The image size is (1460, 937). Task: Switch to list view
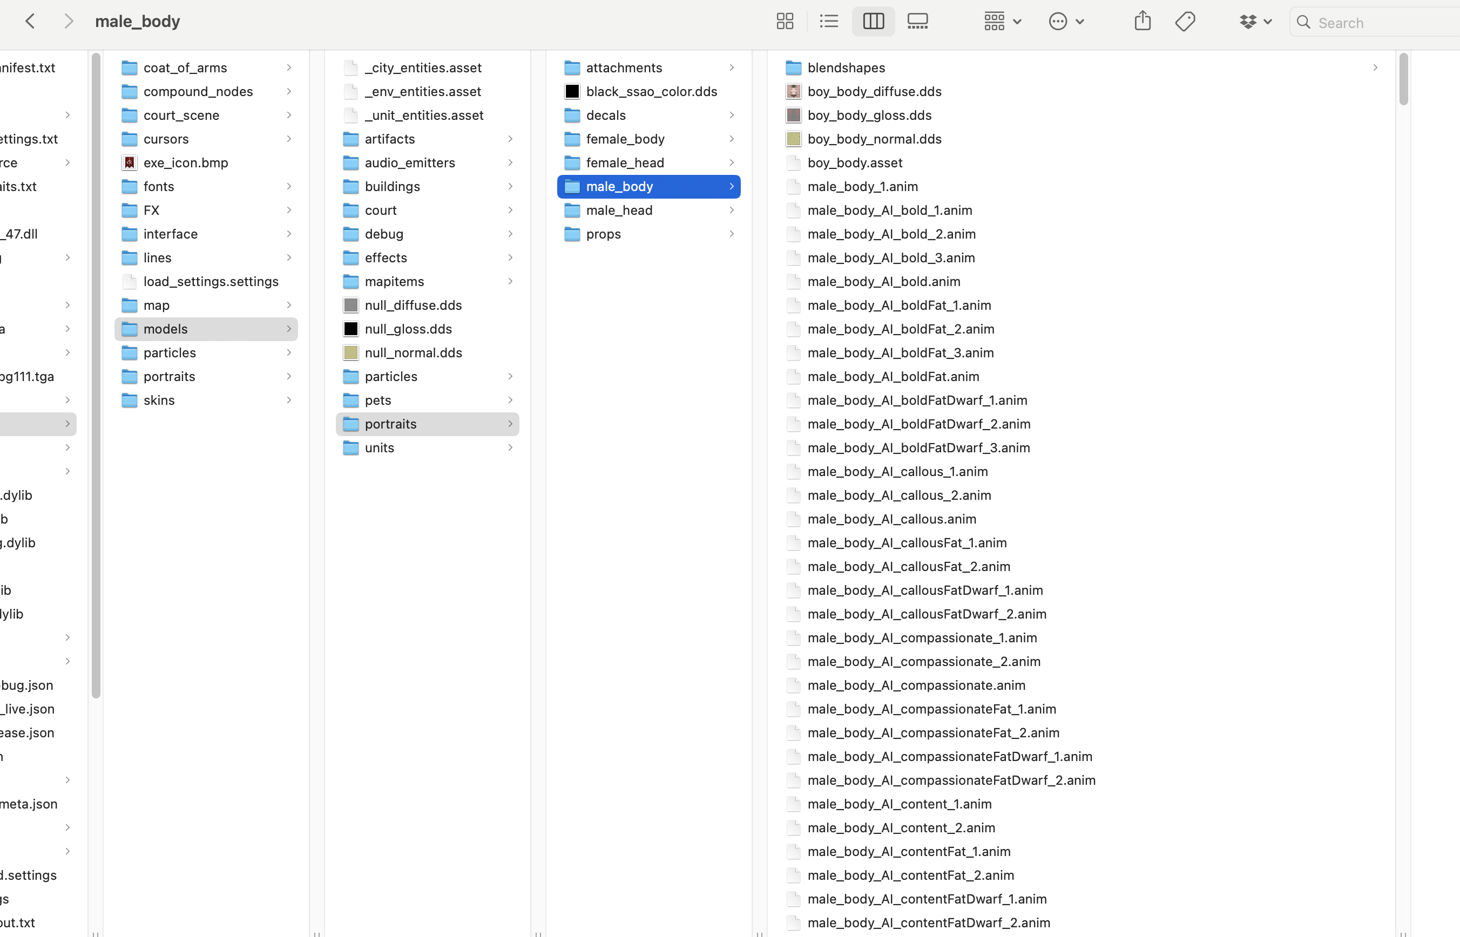click(x=829, y=21)
